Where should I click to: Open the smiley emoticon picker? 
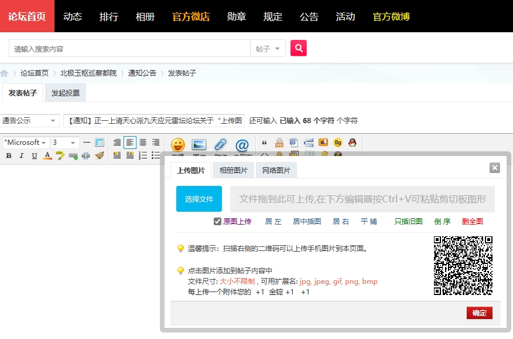point(178,145)
